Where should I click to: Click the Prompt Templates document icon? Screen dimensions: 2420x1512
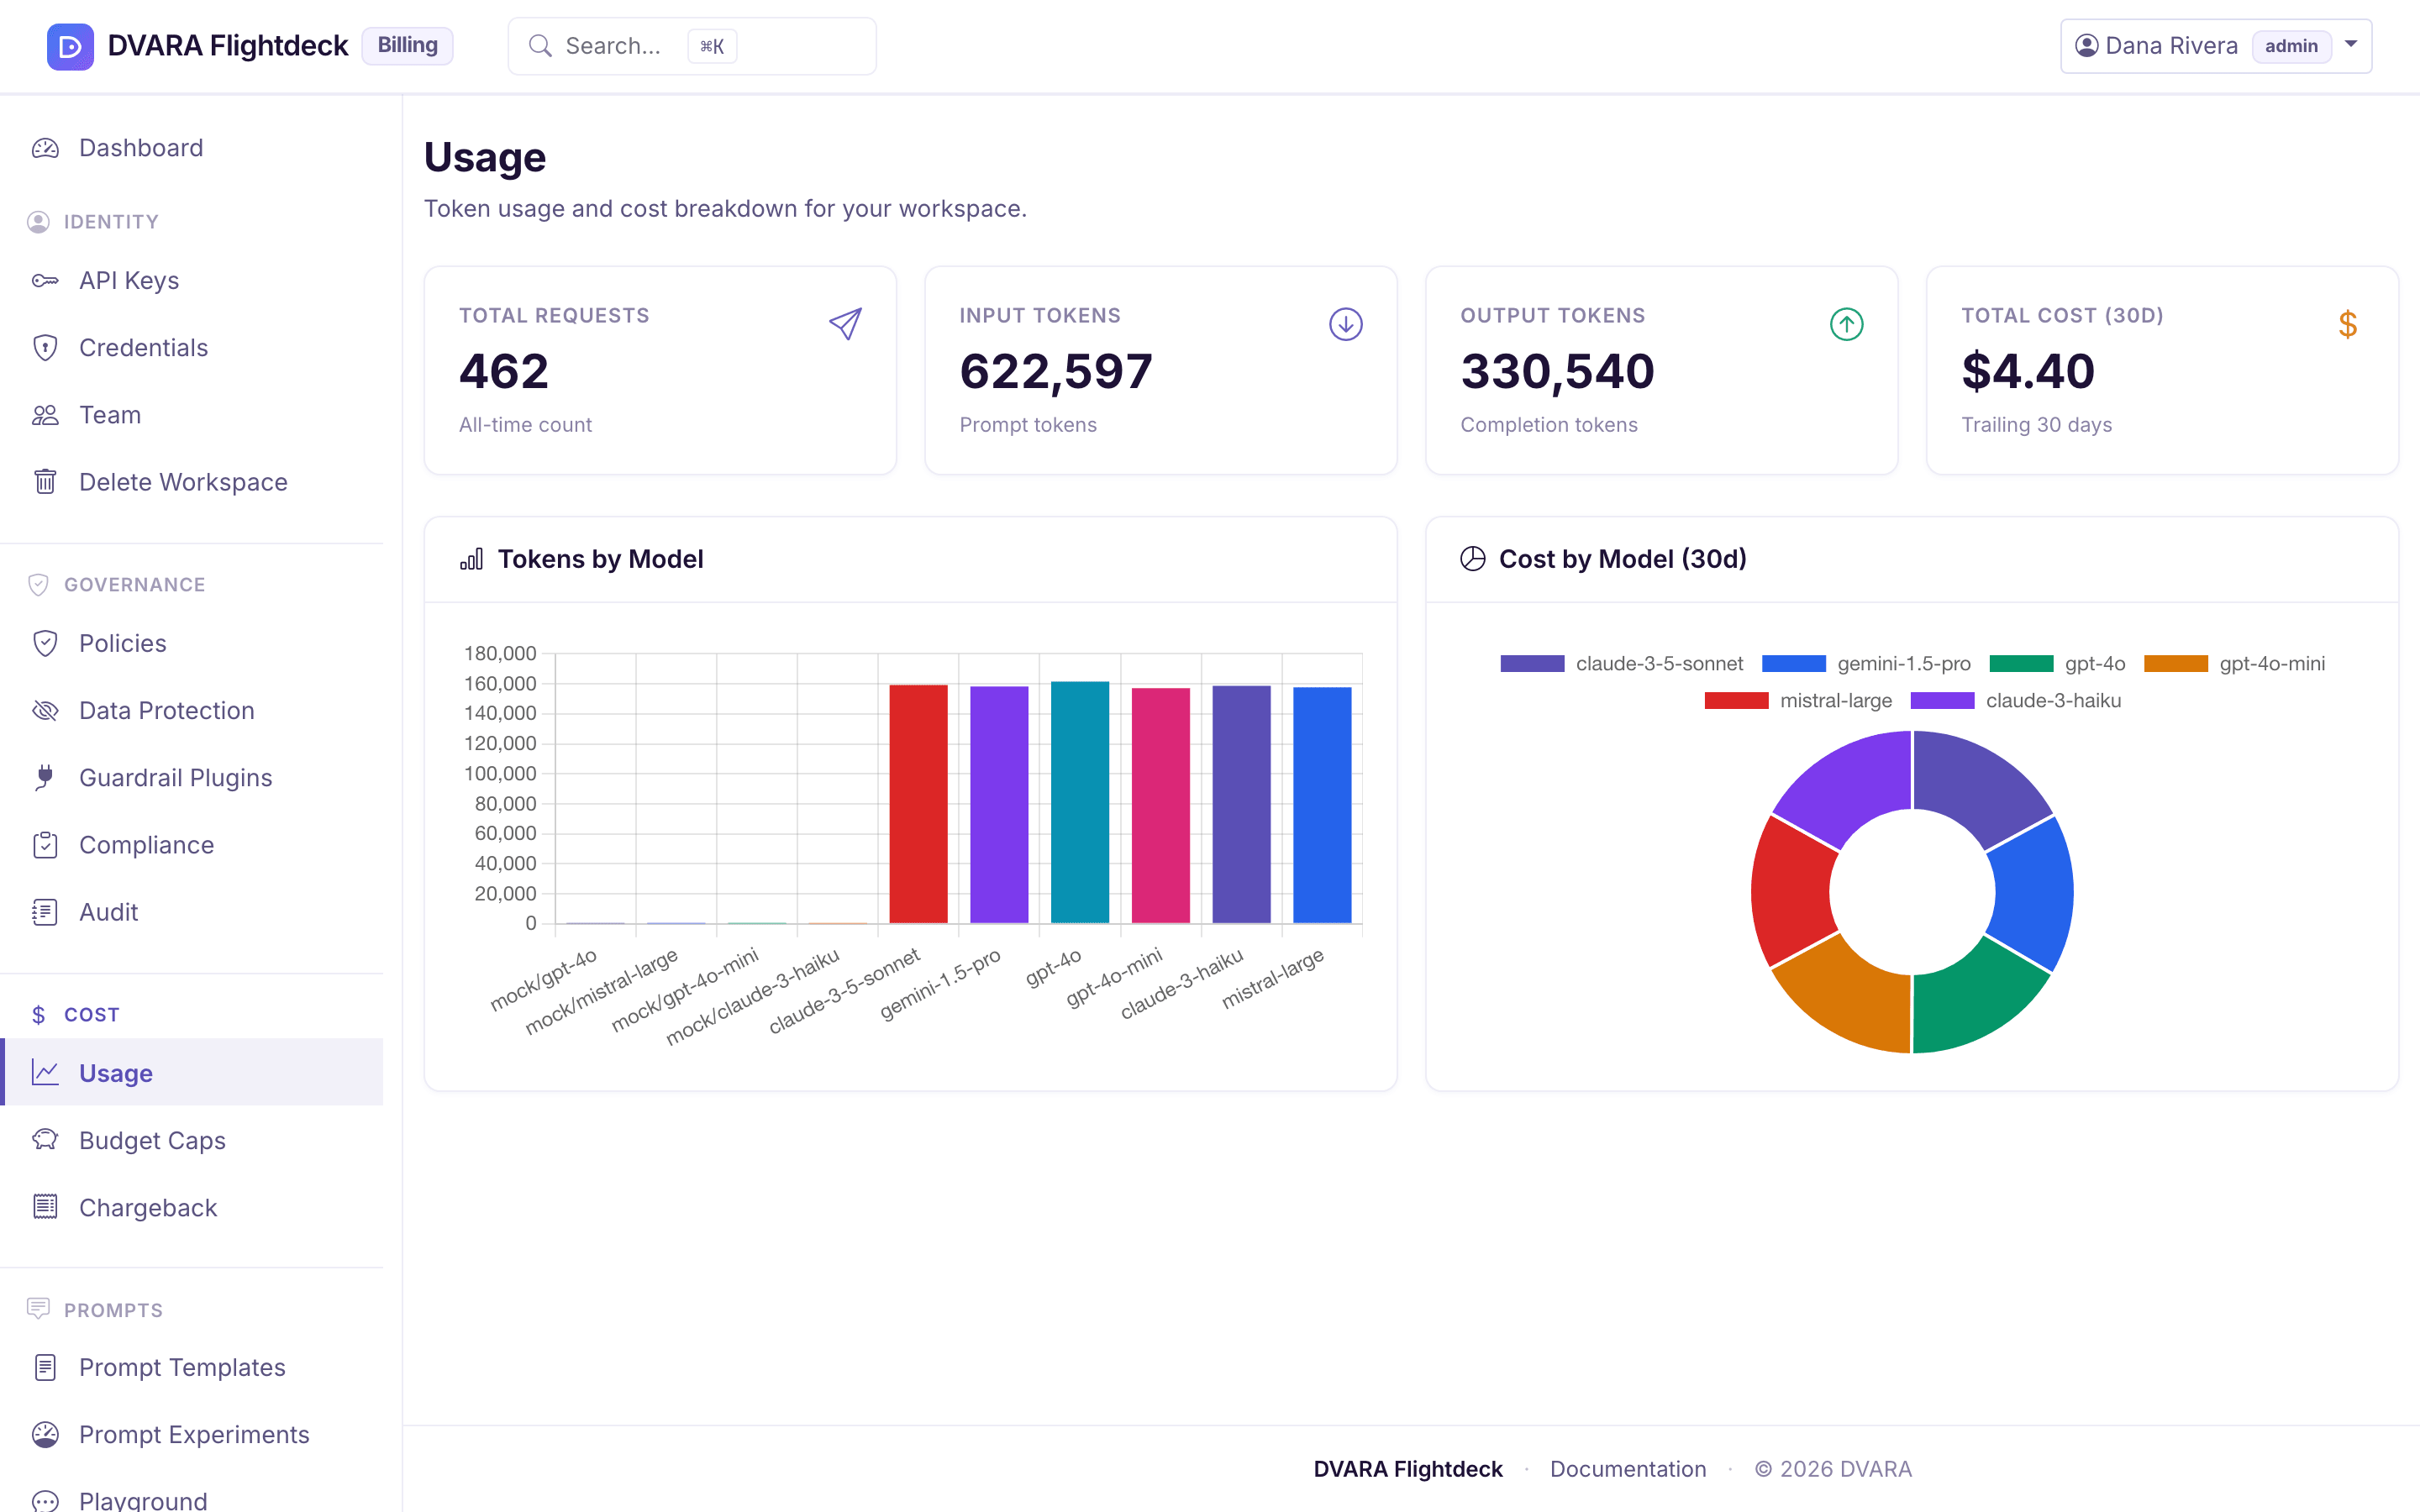click(x=45, y=1367)
